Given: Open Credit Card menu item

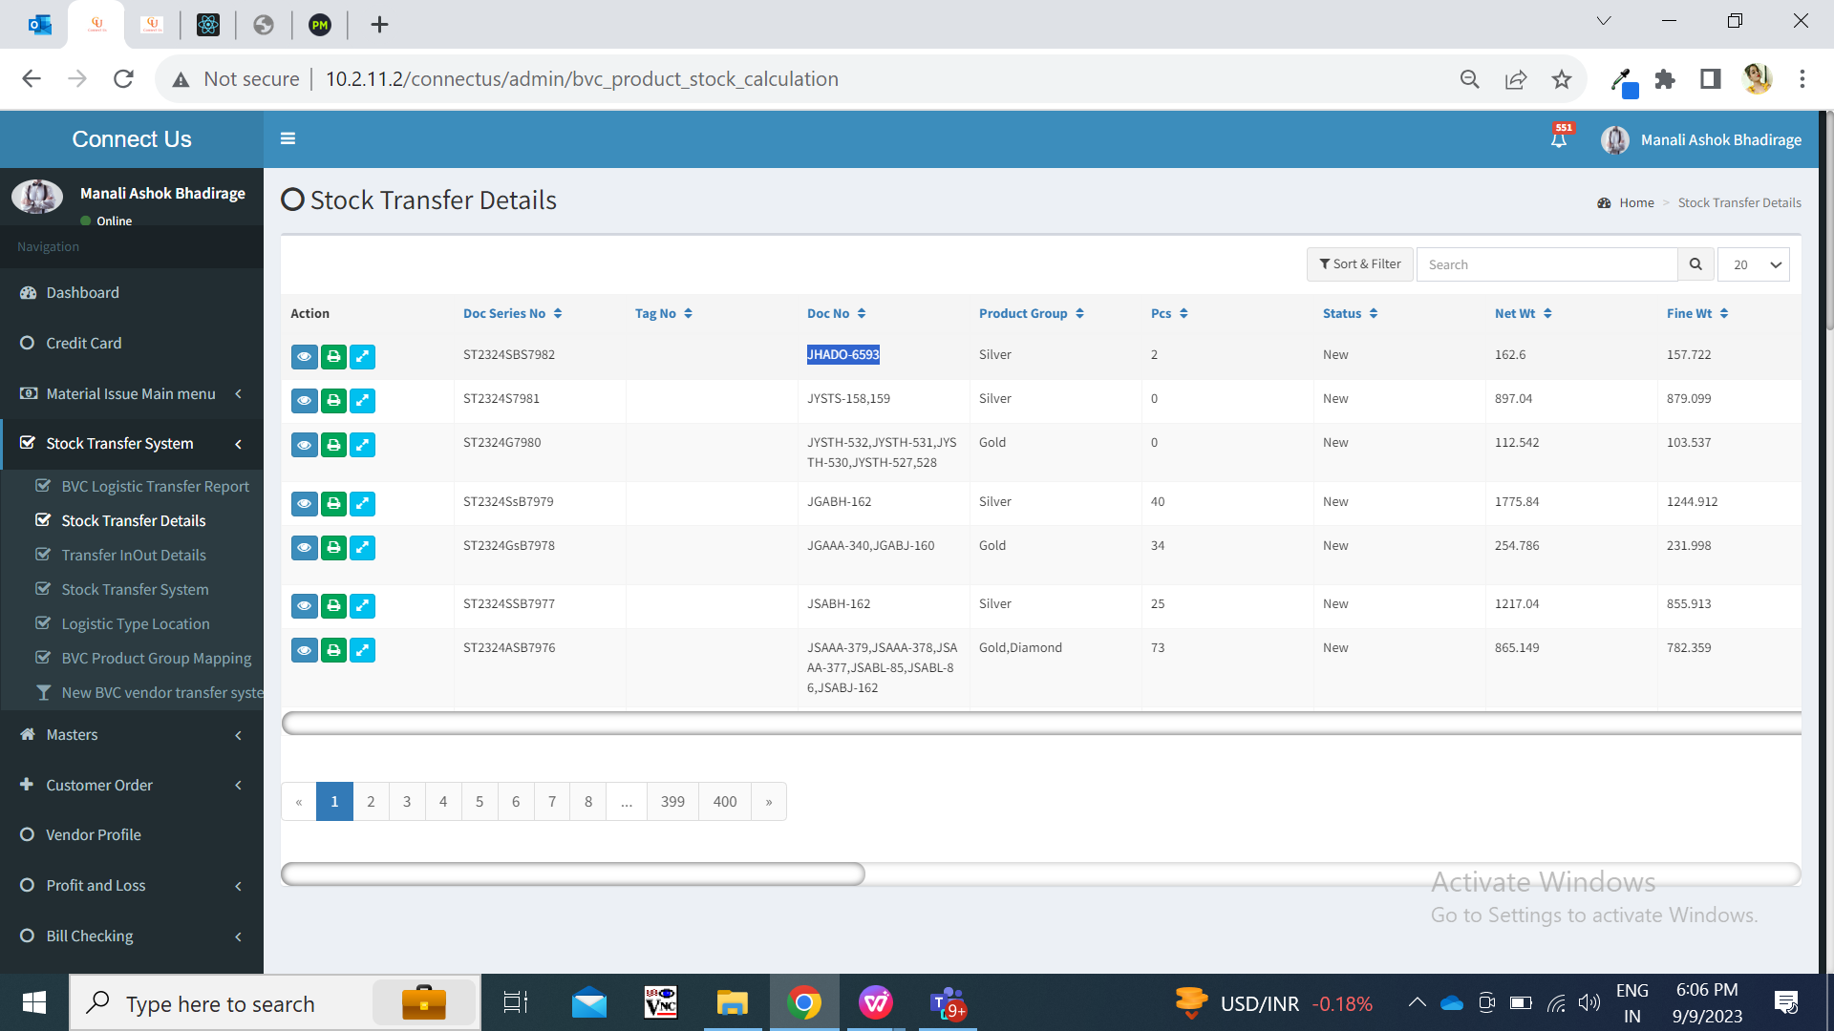Looking at the screenshot, I should (x=132, y=343).
